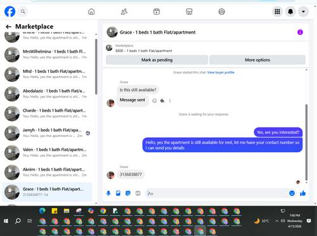Attach a photo using image icon
The height and width of the screenshot is (236, 317).
(118, 193)
